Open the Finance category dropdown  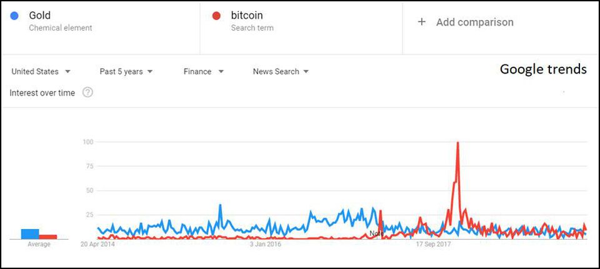click(x=204, y=72)
